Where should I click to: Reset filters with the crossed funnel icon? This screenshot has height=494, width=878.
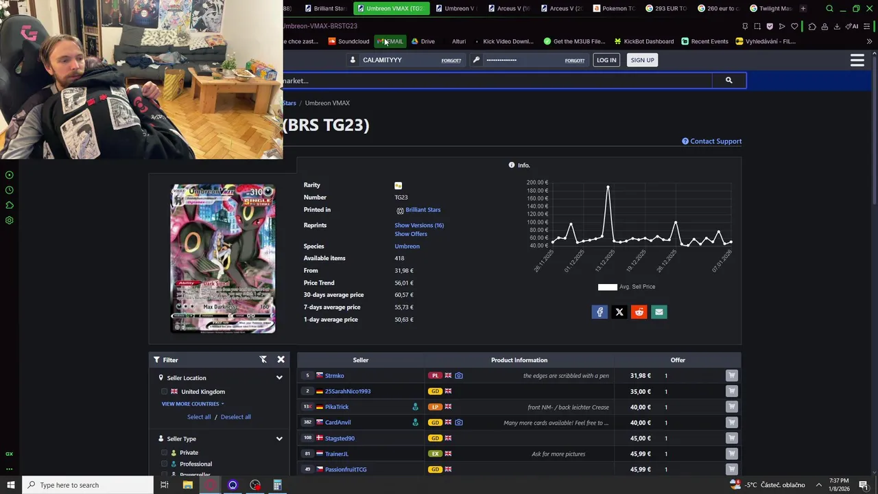coord(263,360)
